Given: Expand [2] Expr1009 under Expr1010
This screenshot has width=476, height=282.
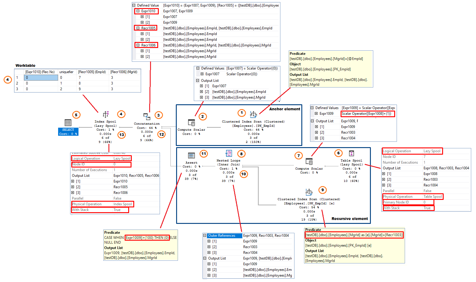Looking at the screenshot, I should 142,22.
